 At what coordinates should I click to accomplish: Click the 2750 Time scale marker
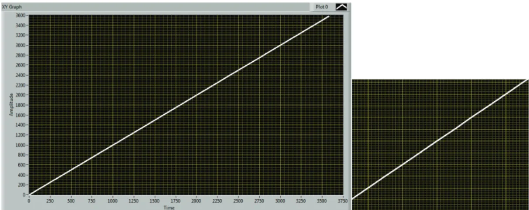pyautogui.click(x=259, y=202)
